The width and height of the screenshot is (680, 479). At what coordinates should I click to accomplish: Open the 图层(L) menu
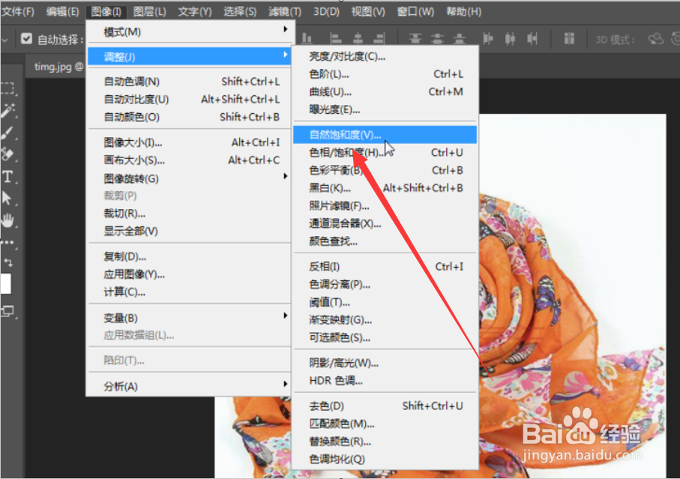tap(150, 12)
